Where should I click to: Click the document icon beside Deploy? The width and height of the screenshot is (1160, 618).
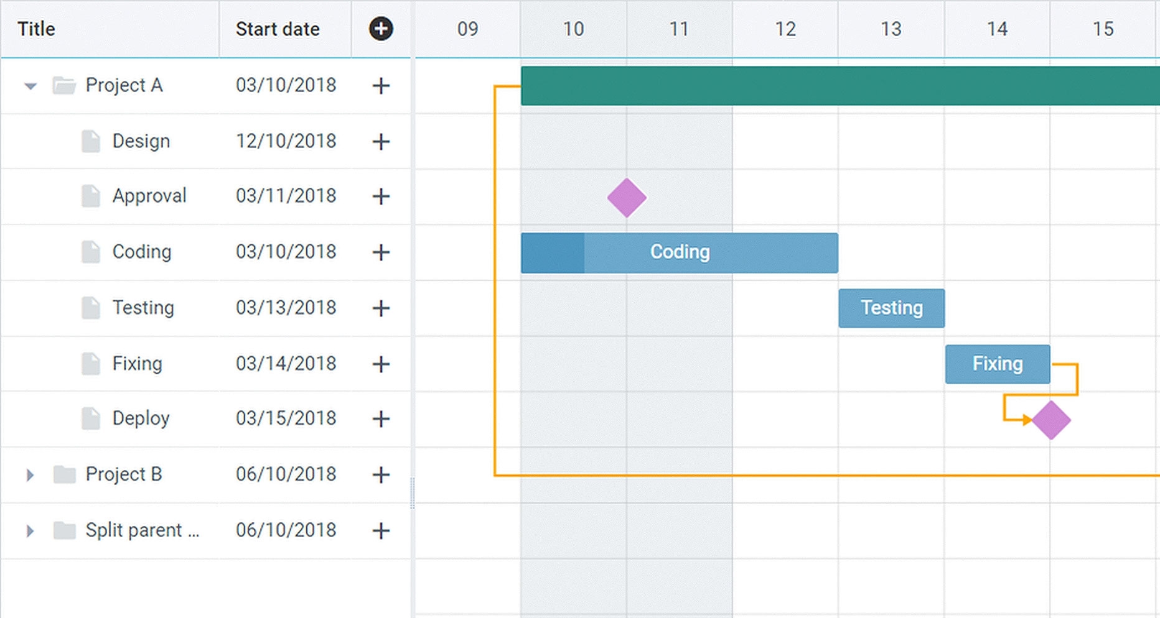(x=91, y=418)
